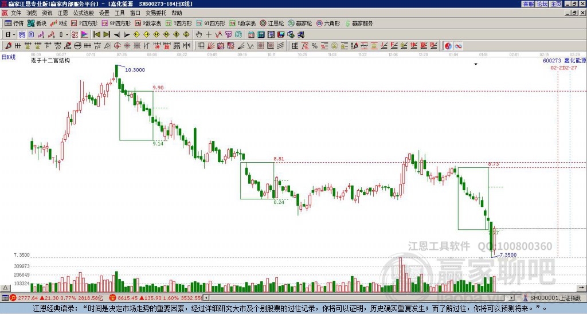The image size is (587, 314).
Task: Click the 8.81 level label
Action: pos(279,159)
